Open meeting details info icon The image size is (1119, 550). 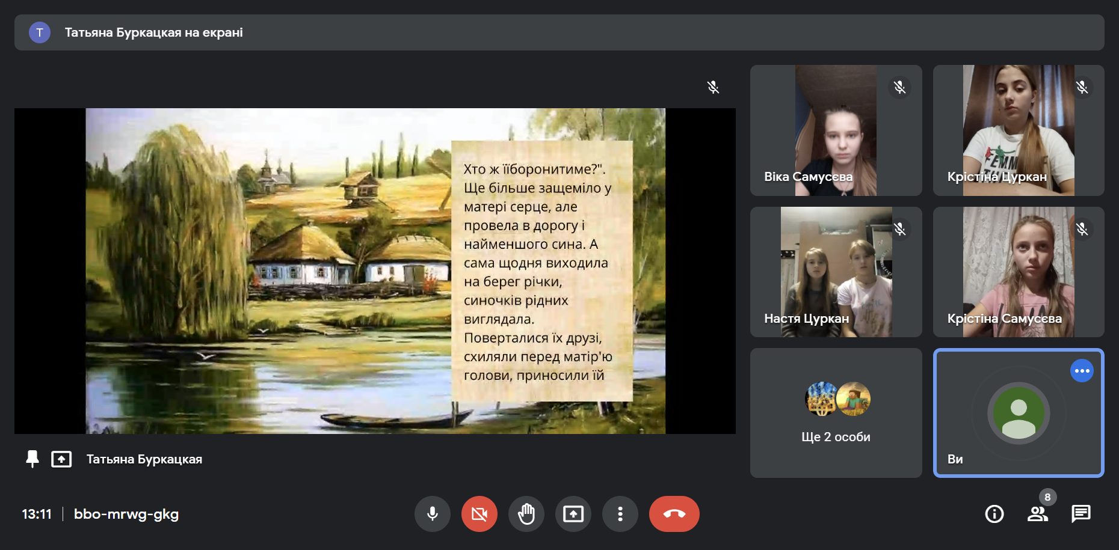(994, 514)
